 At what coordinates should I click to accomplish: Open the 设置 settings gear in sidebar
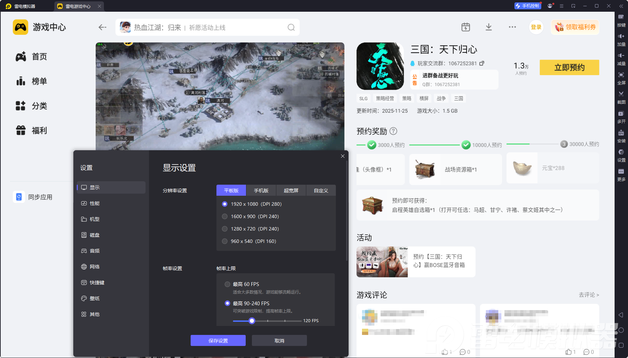621,155
